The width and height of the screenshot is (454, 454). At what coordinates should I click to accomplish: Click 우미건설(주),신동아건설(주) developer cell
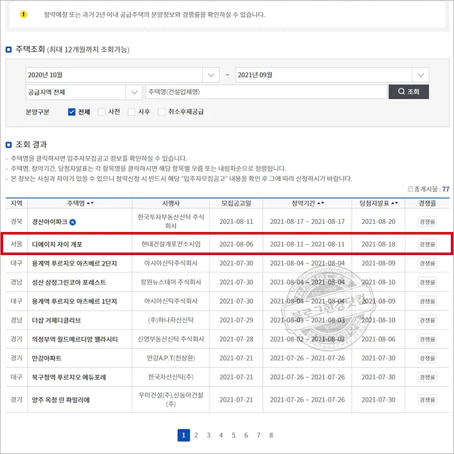(171, 400)
